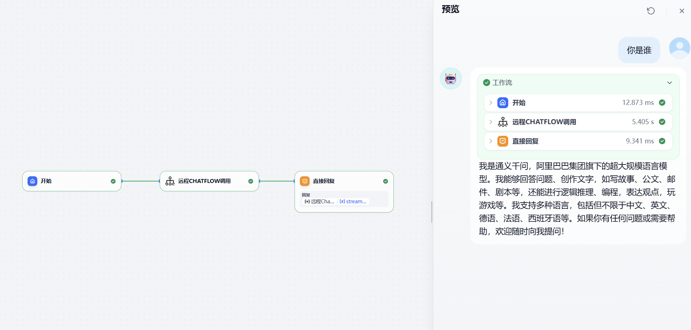
Task: Select the 开始 node on the canvas
Action: click(x=72, y=181)
